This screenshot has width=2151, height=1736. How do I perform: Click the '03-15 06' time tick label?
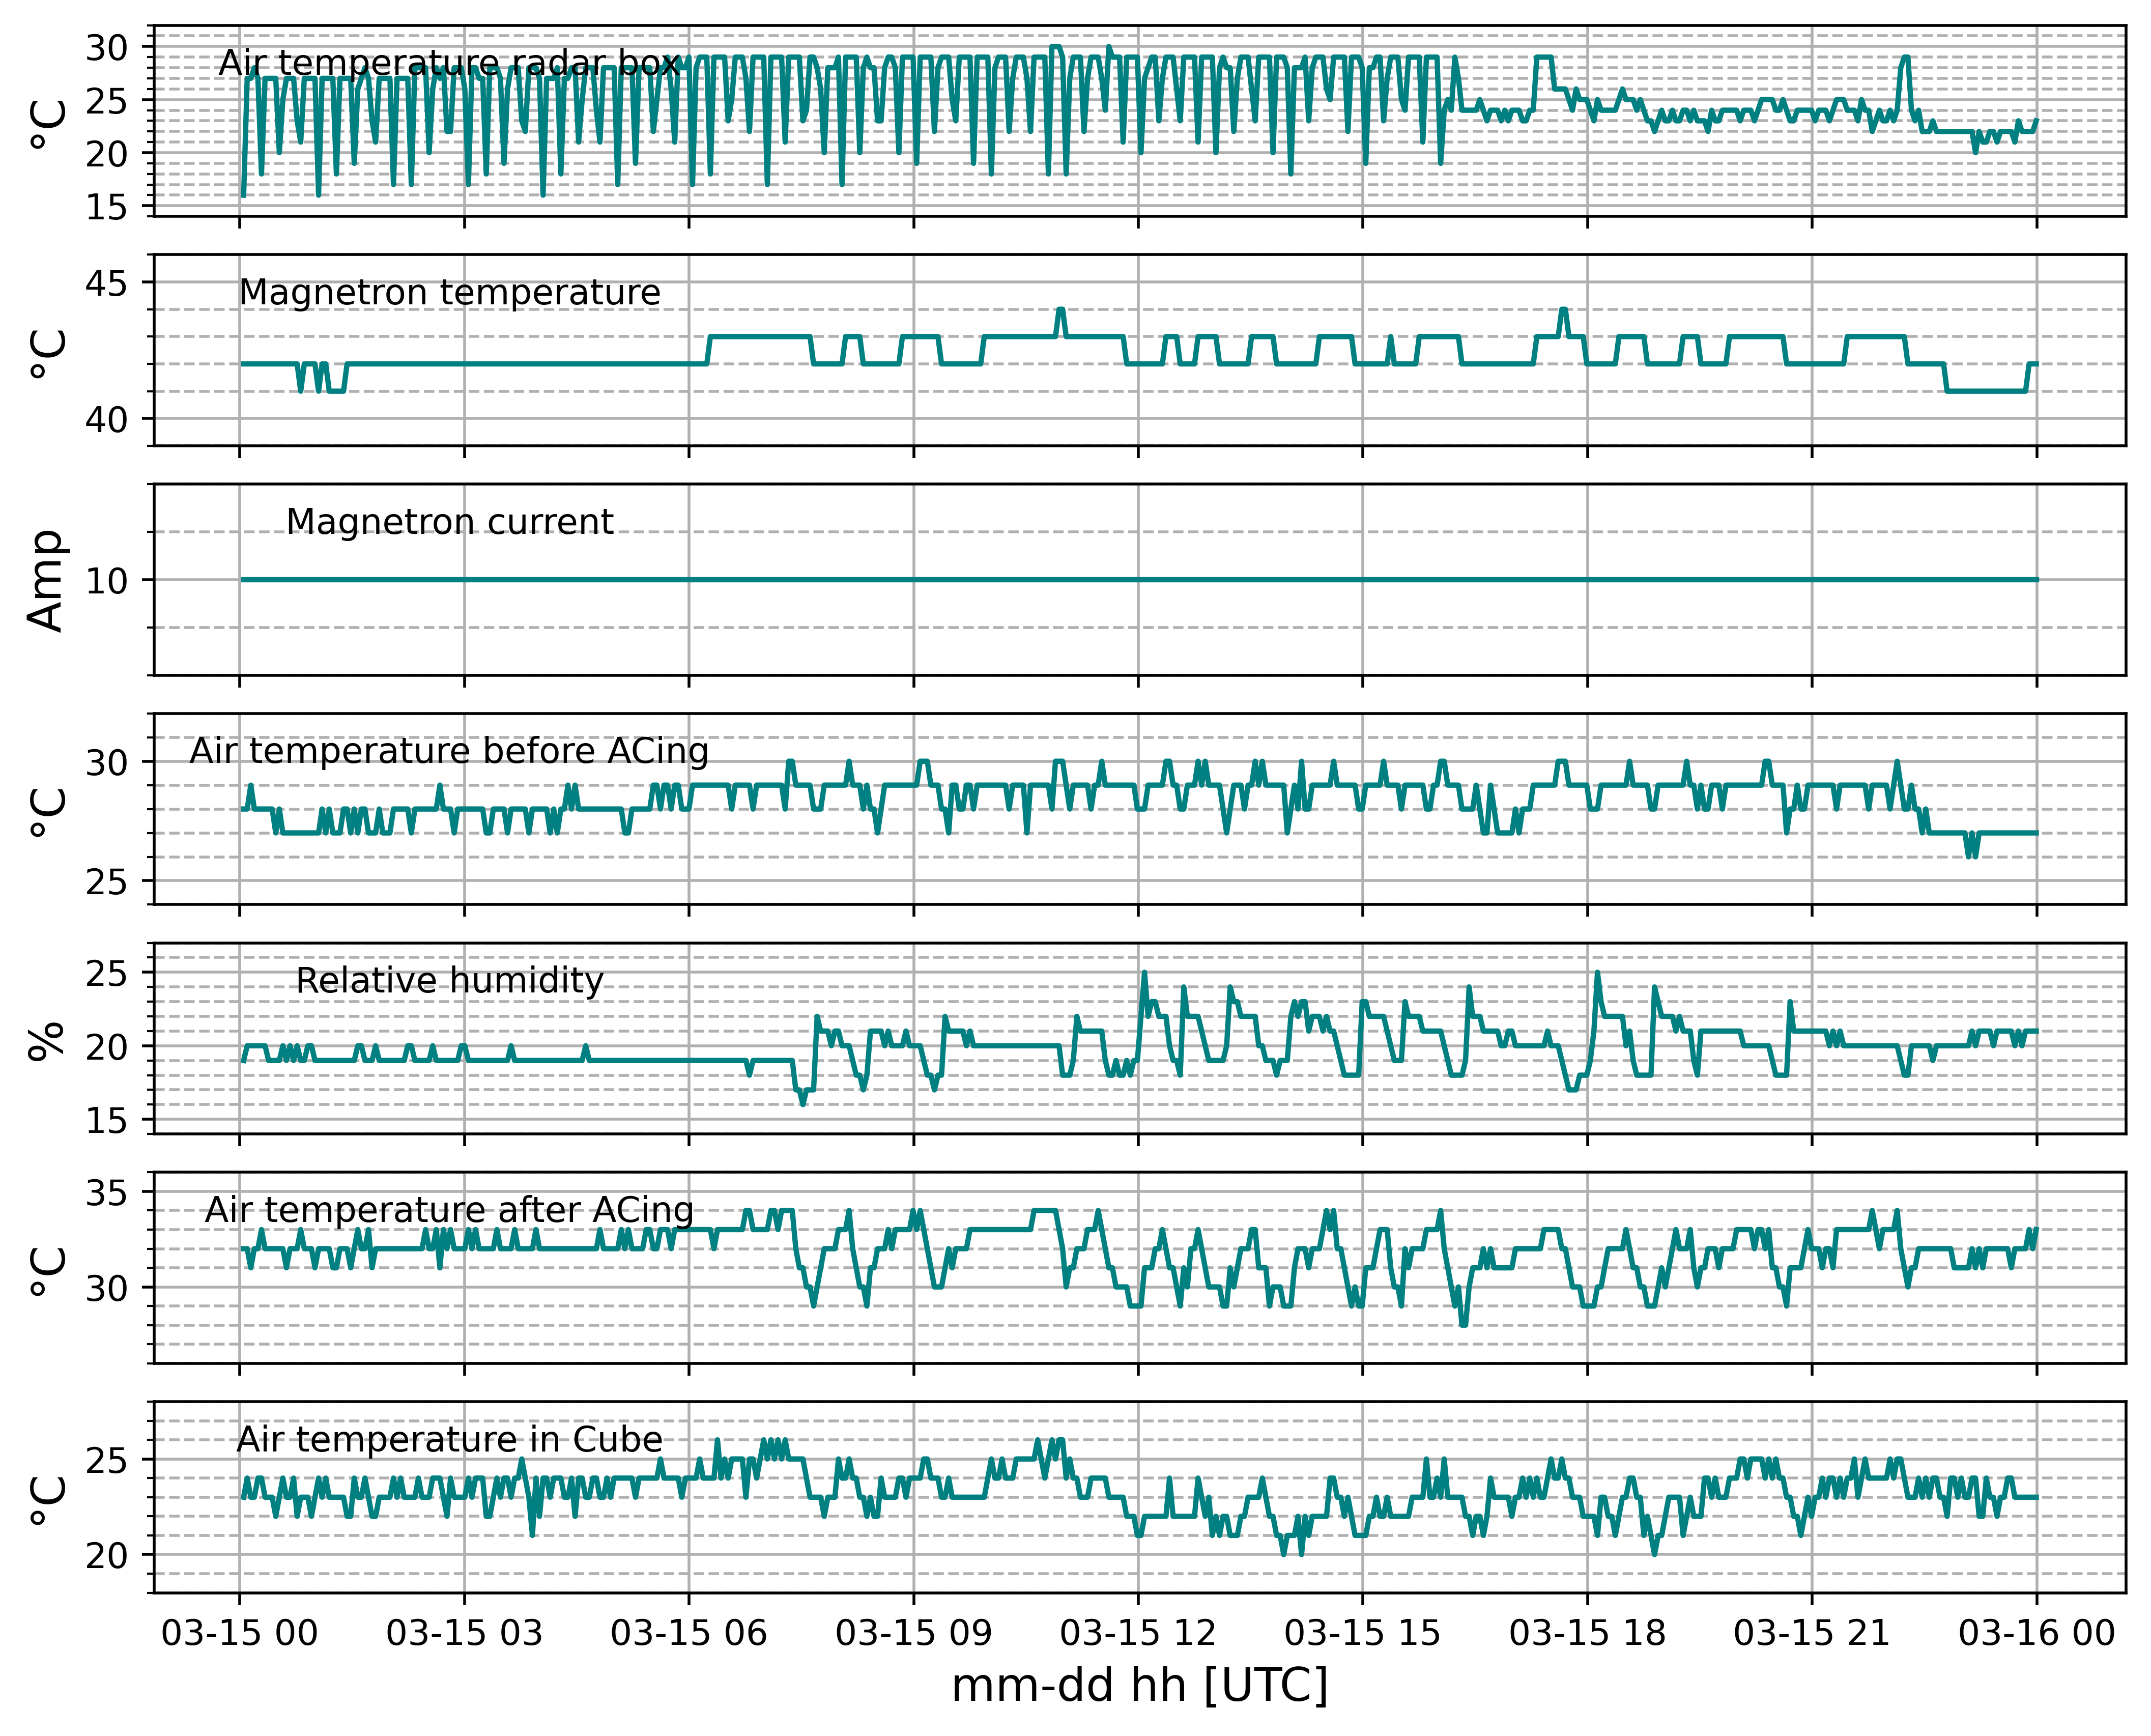click(688, 1633)
